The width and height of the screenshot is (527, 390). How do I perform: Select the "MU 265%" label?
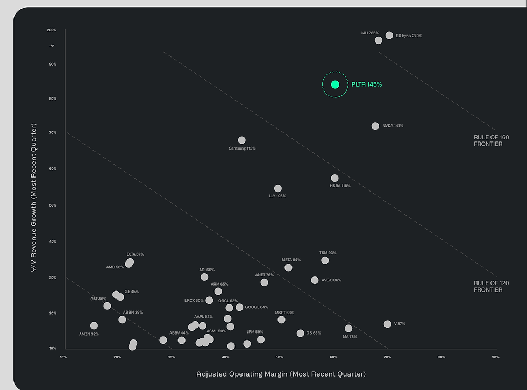370,33
